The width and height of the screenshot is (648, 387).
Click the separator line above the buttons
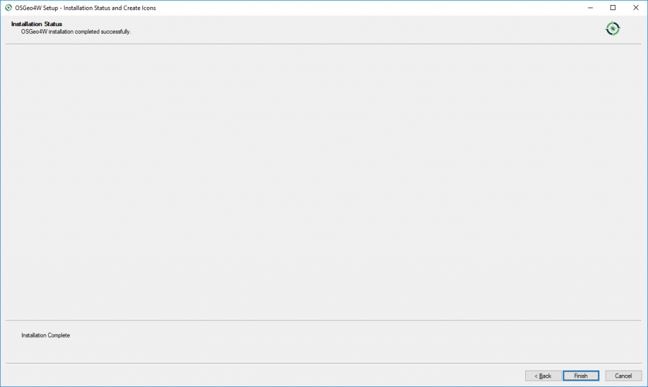click(323, 363)
